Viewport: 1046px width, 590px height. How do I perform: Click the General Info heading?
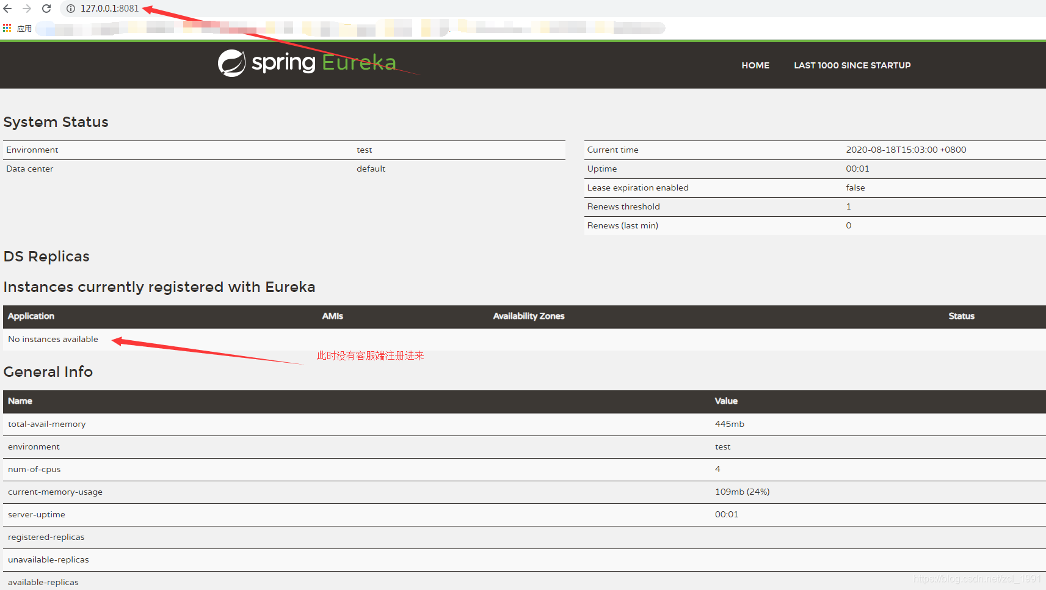point(48,372)
